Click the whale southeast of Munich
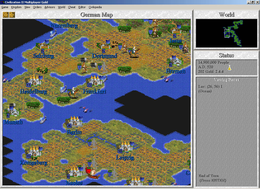The image size is (260, 189). tap(43, 120)
